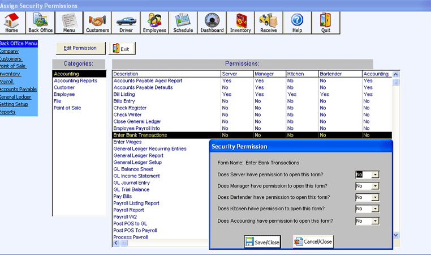Open the Accounting permission dropdown

click(x=375, y=221)
